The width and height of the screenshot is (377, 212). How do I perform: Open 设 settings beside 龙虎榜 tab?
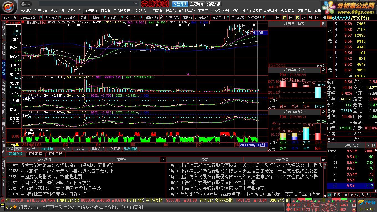point(163,159)
